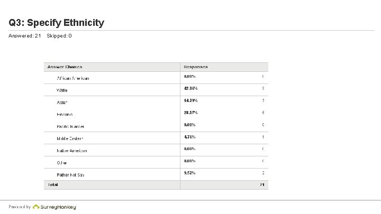
Task: Select the 'White' answer choice label
Action: (62, 90)
